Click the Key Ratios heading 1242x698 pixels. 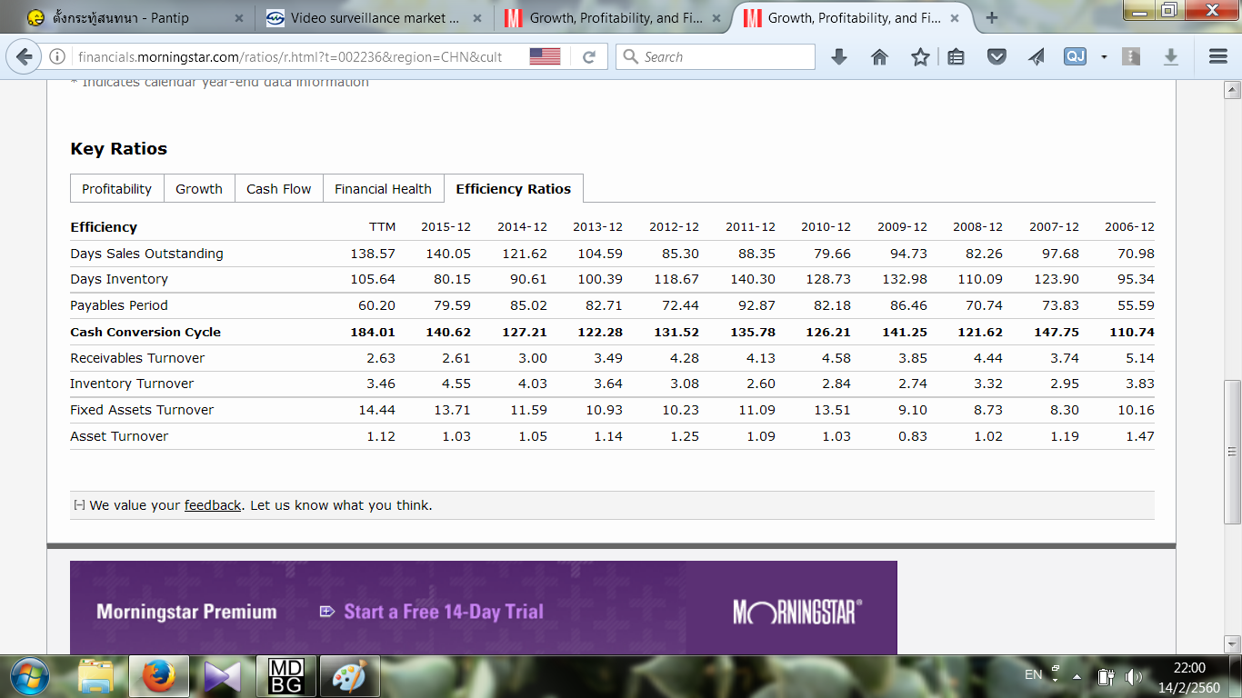(x=119, y=149)
